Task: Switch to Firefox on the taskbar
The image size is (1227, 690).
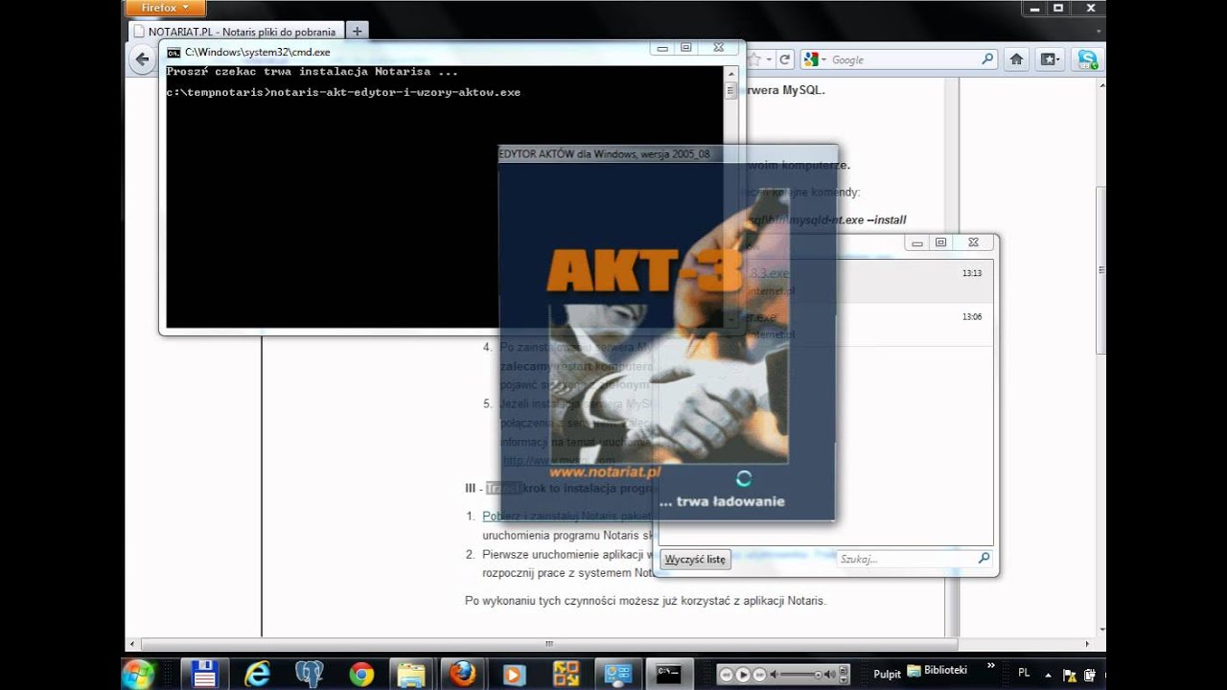Action: [x=463, y=674]
